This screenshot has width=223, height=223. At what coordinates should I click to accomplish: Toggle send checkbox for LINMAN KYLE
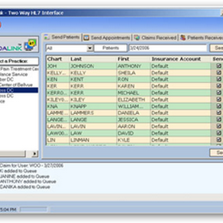pos(219,140)
